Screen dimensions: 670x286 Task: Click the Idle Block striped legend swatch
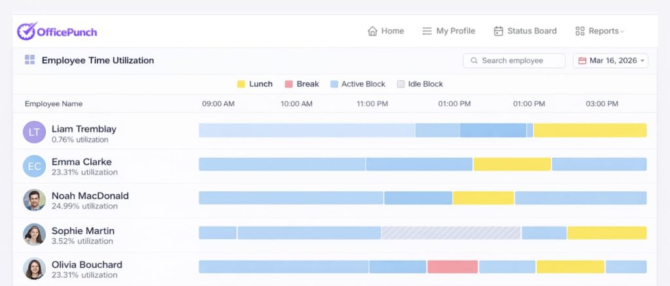tap(400, 84)
